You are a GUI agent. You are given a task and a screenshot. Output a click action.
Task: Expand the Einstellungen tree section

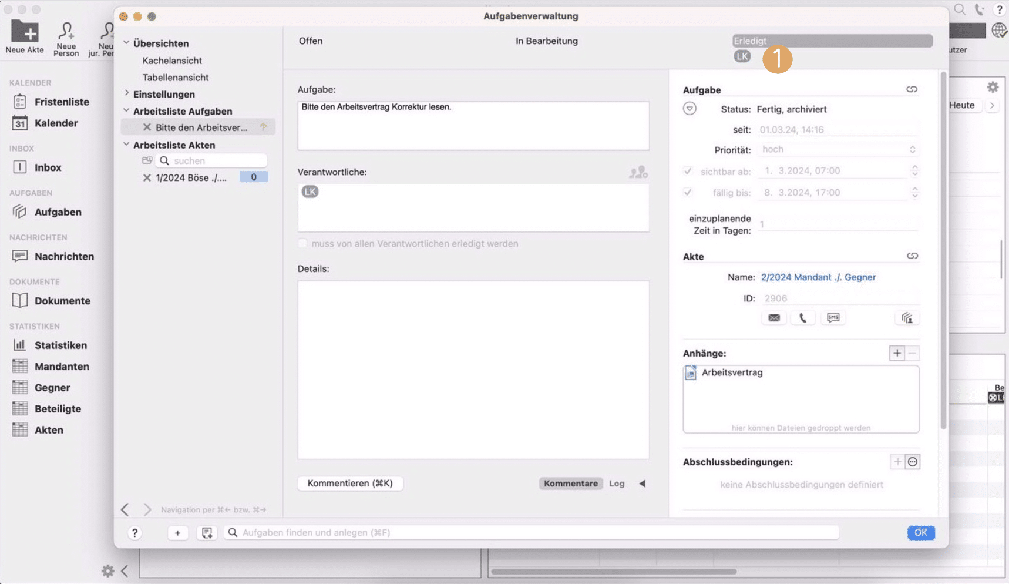pos(126,93)
